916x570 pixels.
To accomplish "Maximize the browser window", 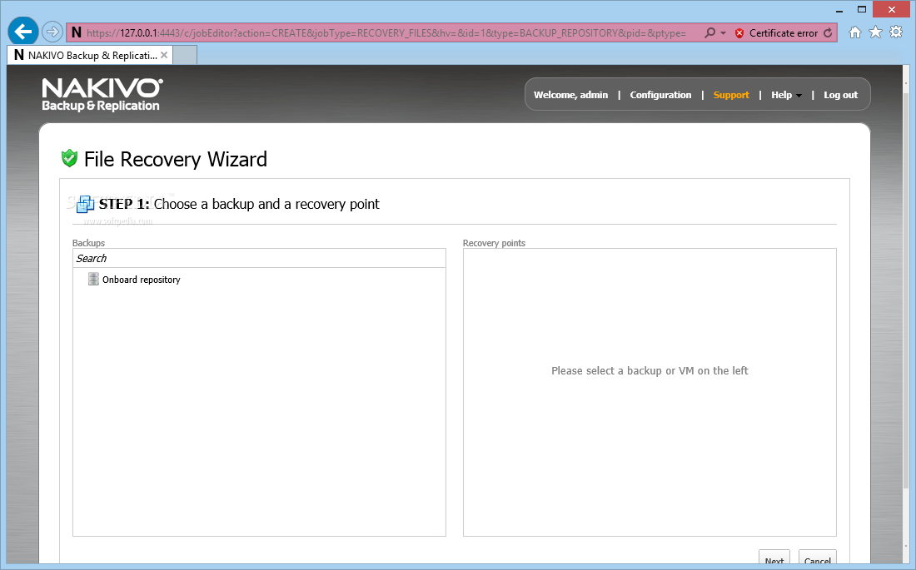I will pyautogui.click(x=862, y=9).
